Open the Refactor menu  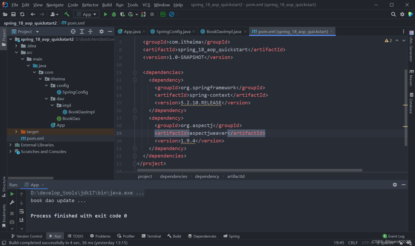pos(90,5)
